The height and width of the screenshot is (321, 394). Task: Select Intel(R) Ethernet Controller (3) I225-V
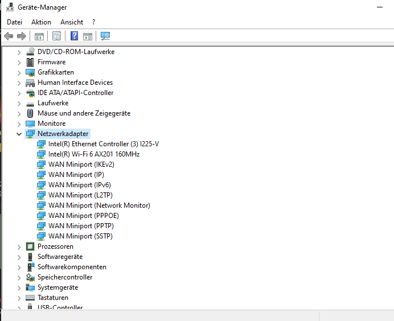point(104,144)
